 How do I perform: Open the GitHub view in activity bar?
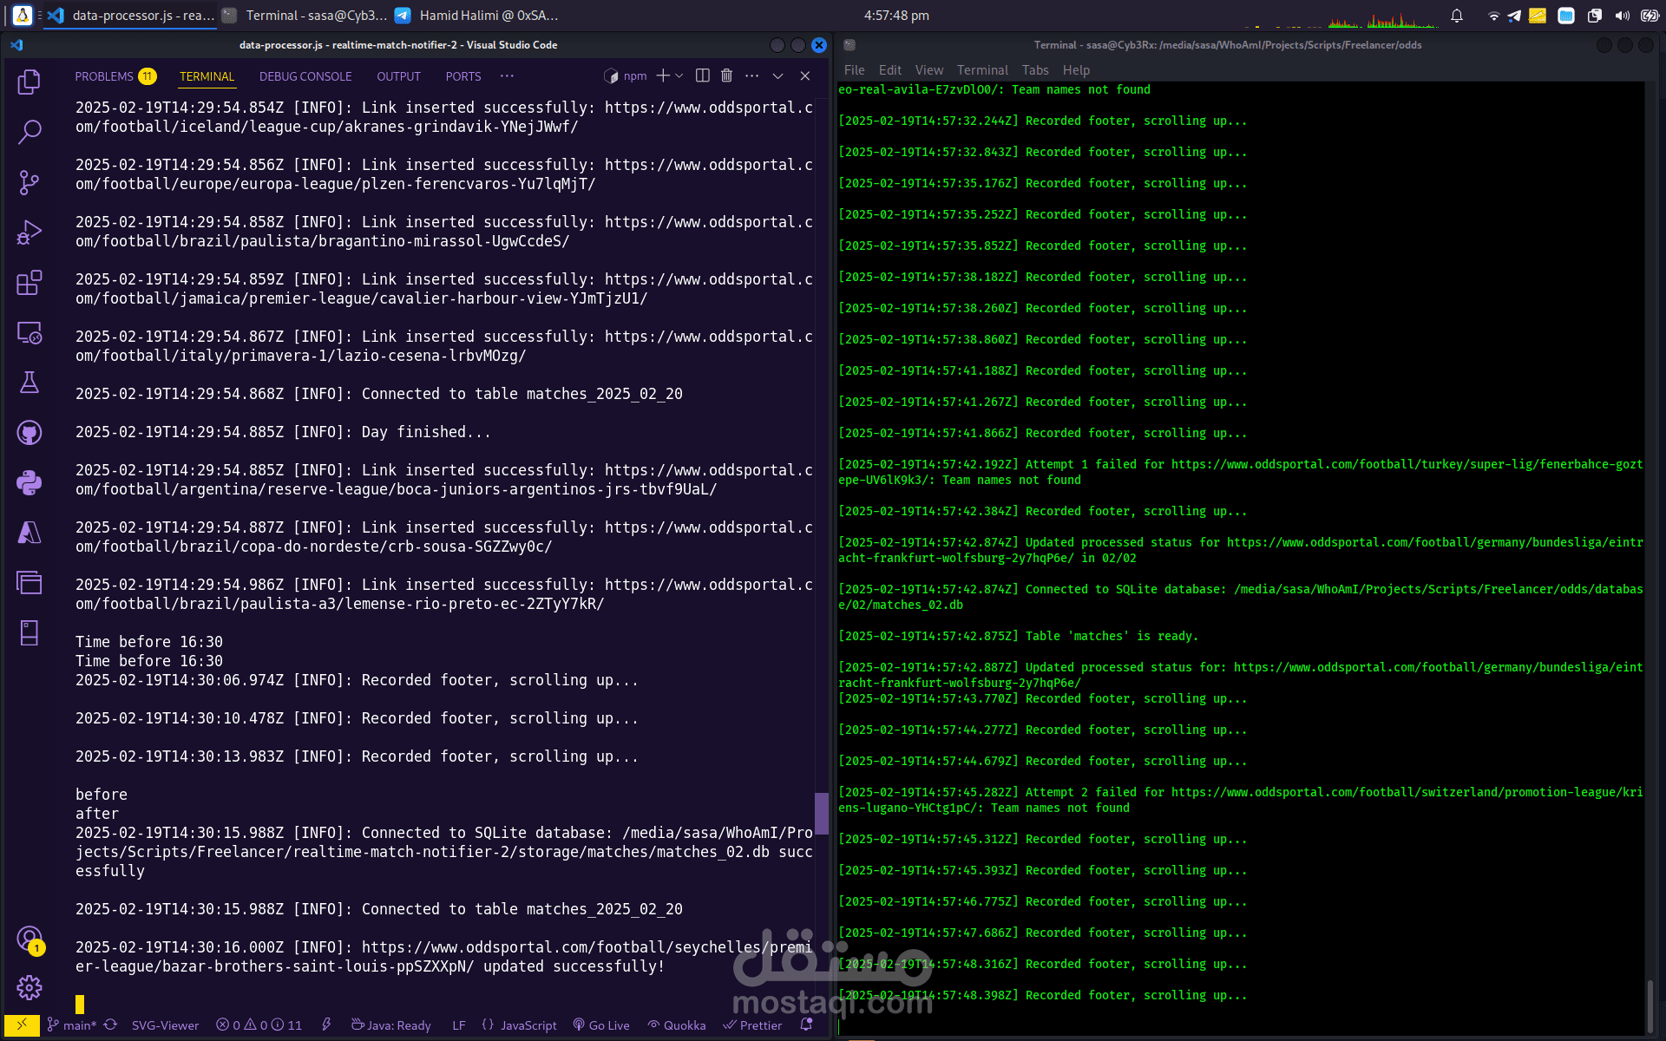click(30, 433)
